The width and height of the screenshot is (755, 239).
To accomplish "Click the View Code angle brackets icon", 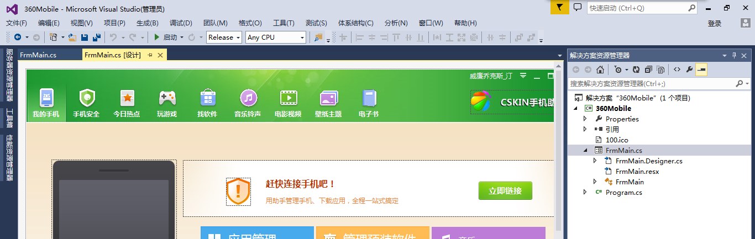I will tap(677, 70).
